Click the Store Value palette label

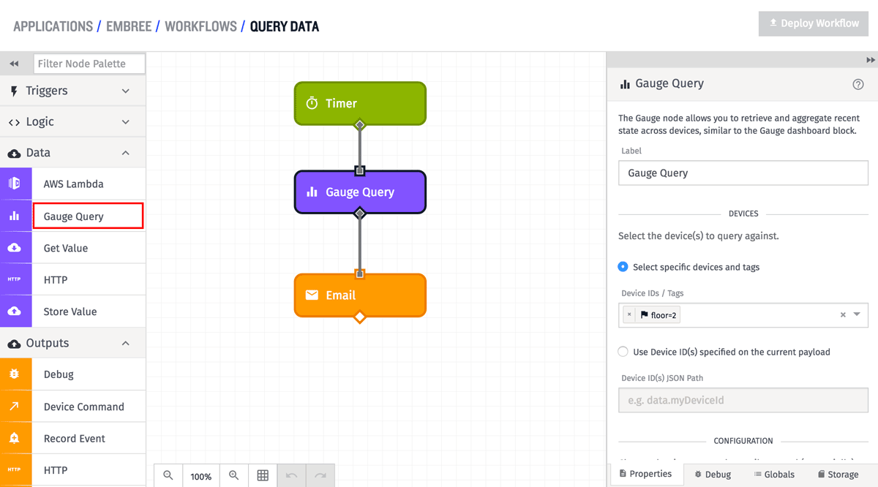click(x=70, y=312)
